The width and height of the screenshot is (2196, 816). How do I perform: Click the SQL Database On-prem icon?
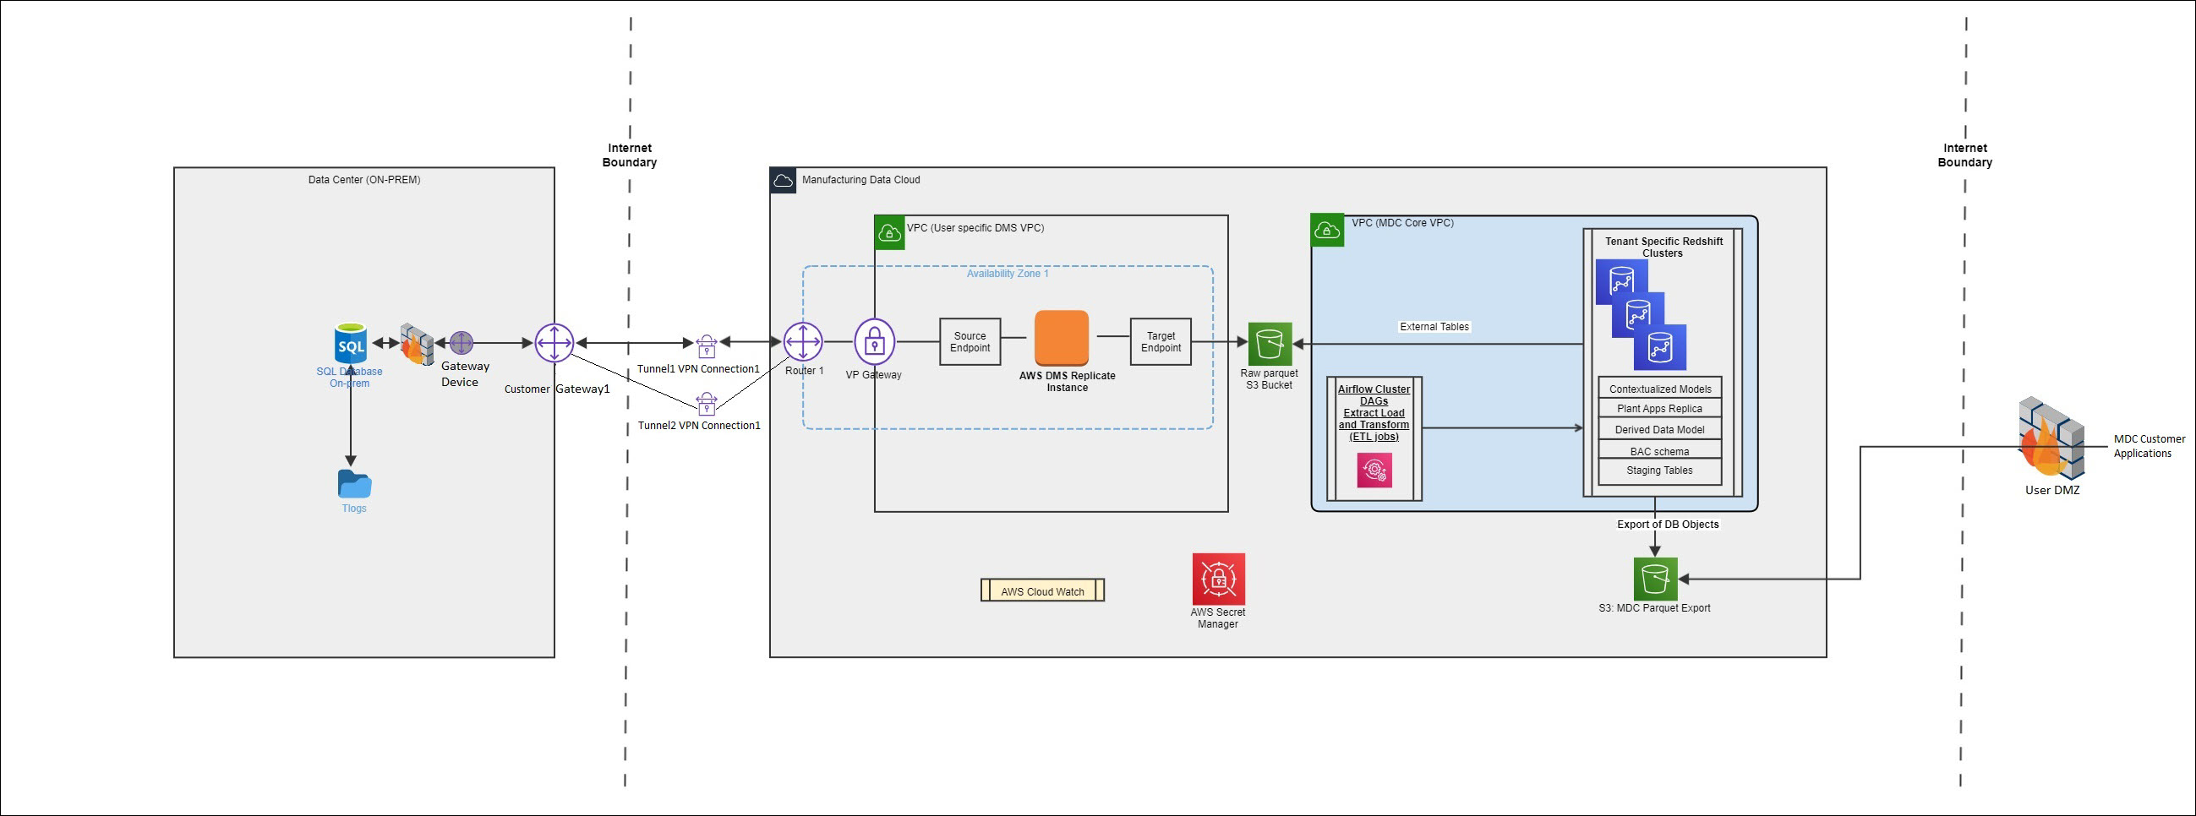tap(351, 343)
